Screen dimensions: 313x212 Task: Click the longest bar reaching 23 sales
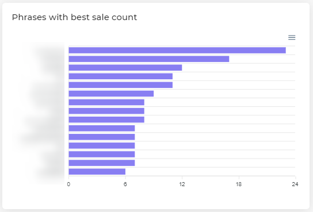coord(177,51)
